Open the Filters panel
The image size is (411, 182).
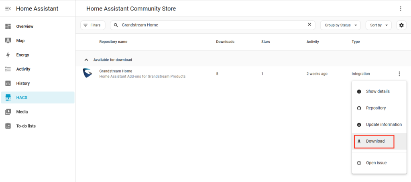93,25
